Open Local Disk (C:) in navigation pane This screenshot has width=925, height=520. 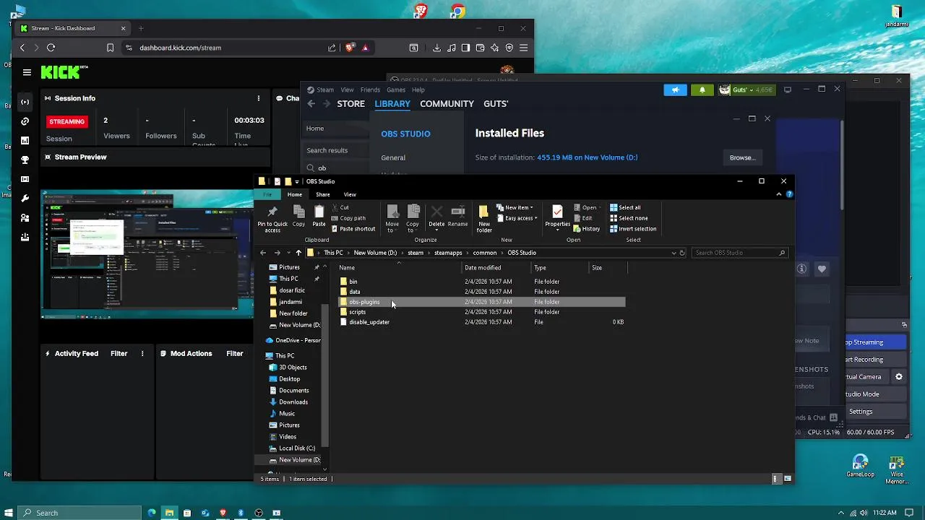pos(297,448)
